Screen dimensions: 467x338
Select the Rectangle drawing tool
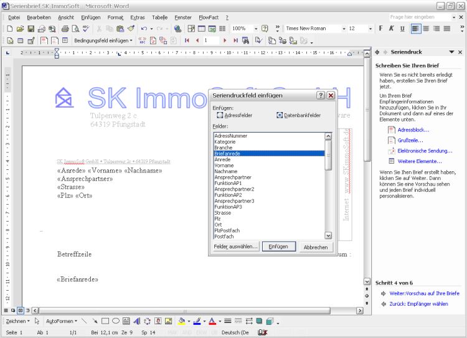(x=105, y=321)
